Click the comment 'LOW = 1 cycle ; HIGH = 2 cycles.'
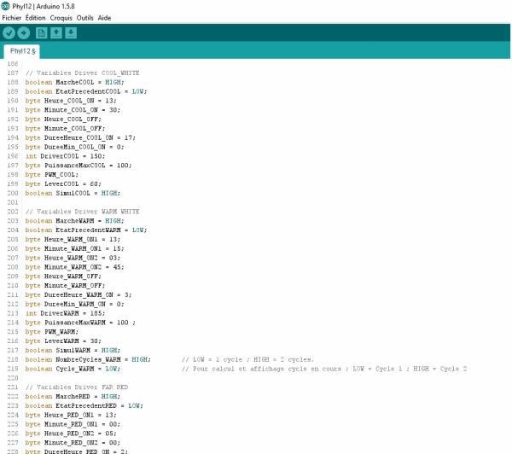512x454 pixels. [x=247, y=359]
